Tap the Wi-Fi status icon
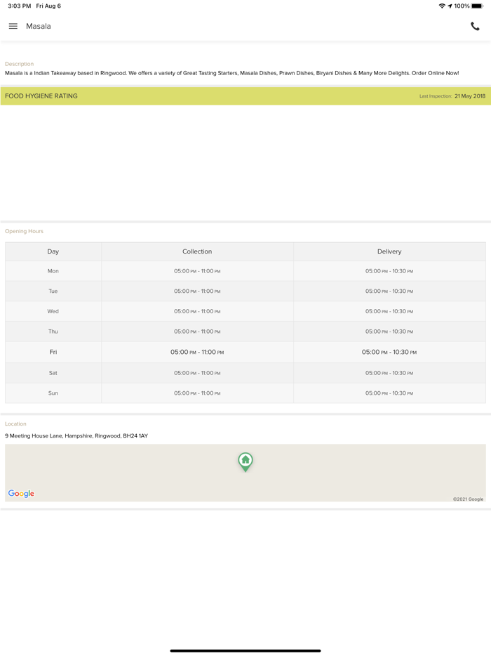Viewport: 491px width, 656px height. [x=442, y=6]
